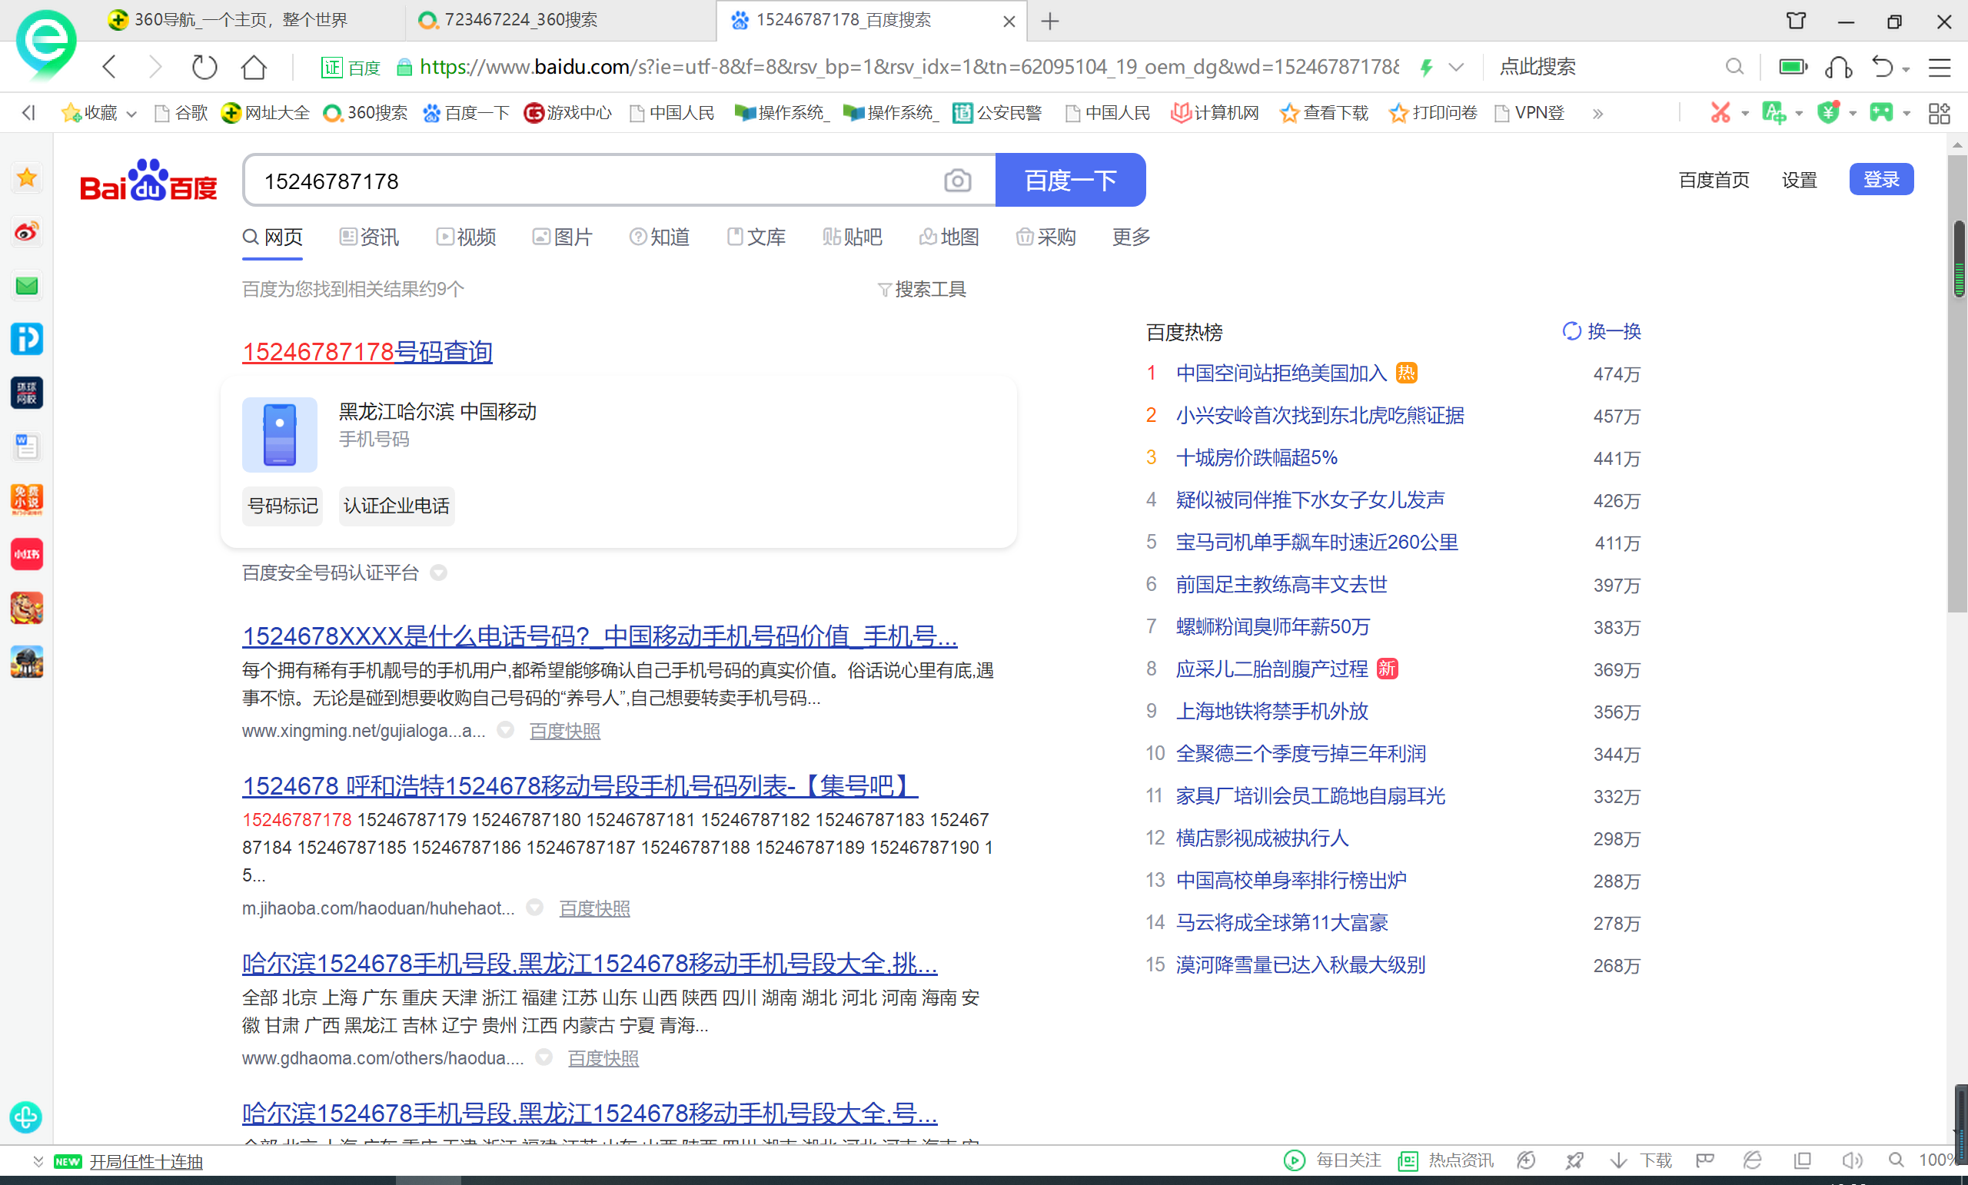Open the skin changer shirt icon
The image size is (1968, 1185).
click(1796, 21)
